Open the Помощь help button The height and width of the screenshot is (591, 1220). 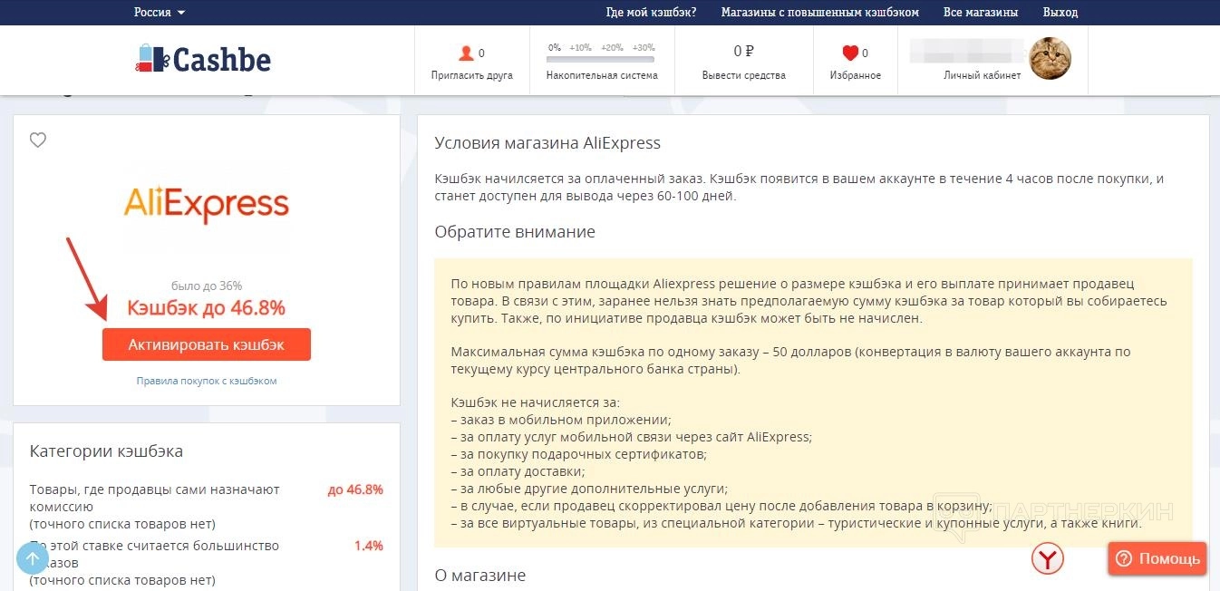(x=1157, y=558)
